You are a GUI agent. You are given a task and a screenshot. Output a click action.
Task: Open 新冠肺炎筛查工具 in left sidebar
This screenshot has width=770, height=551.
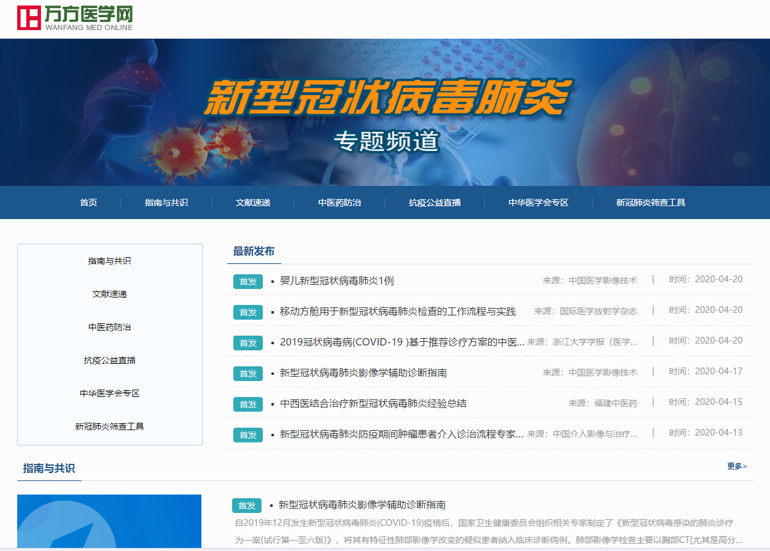point(109,426)
